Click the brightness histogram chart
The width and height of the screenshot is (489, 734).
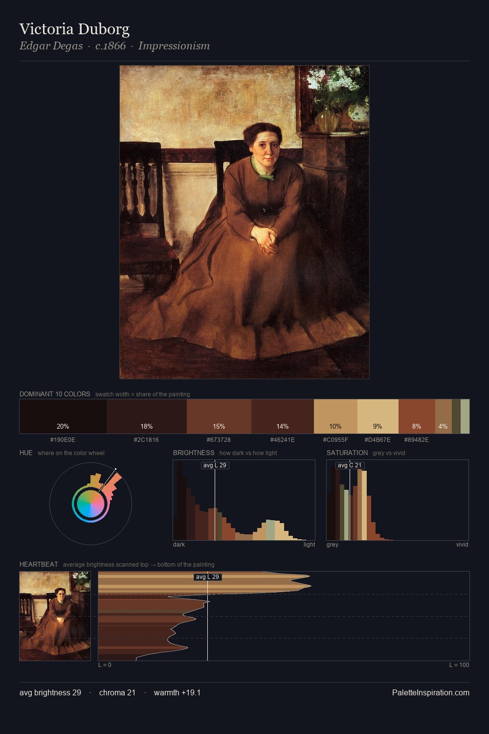coord(244,500)
